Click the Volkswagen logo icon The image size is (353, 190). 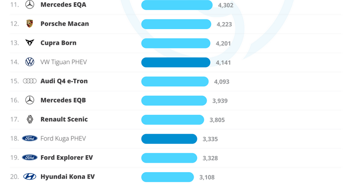tap(30, 62)
